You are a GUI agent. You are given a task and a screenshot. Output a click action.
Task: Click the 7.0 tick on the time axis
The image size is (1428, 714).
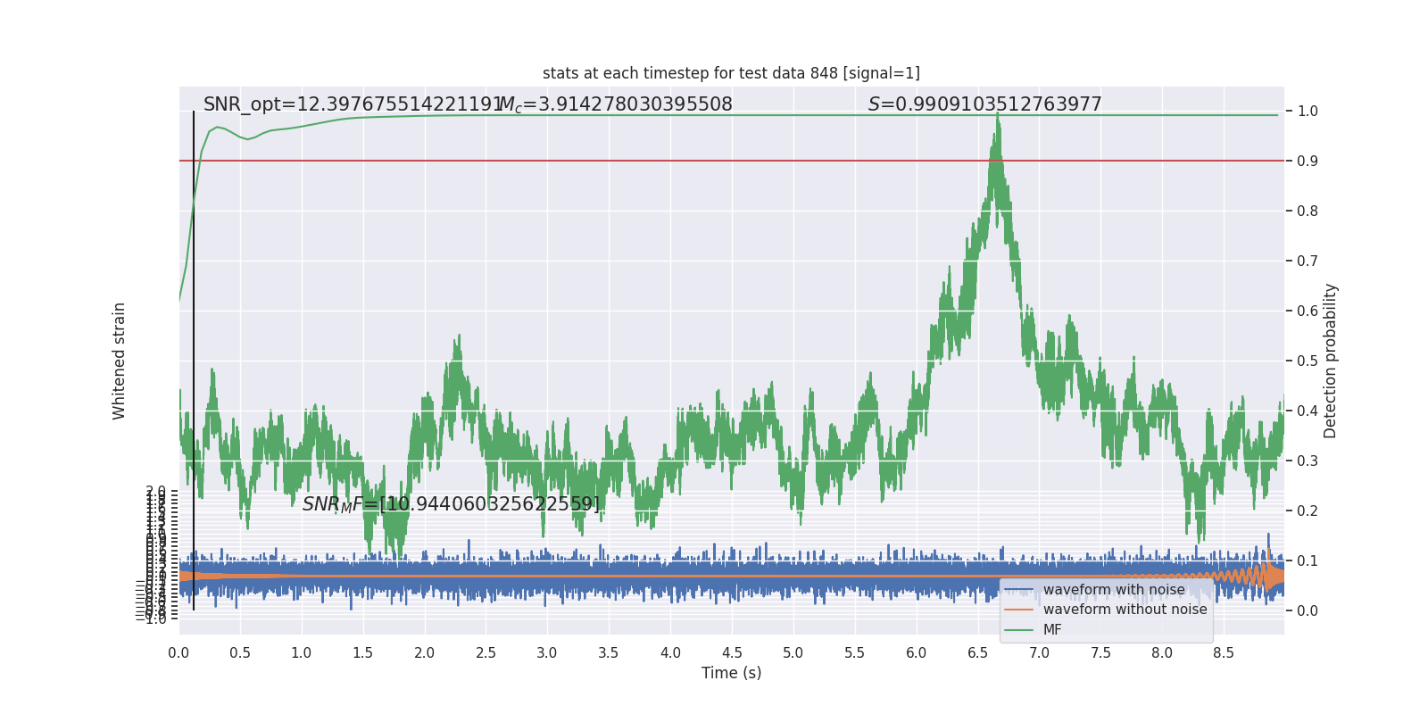(1040, 653)
